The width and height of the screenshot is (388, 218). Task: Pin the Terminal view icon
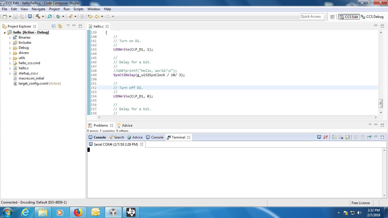click(x=369, y=137)
